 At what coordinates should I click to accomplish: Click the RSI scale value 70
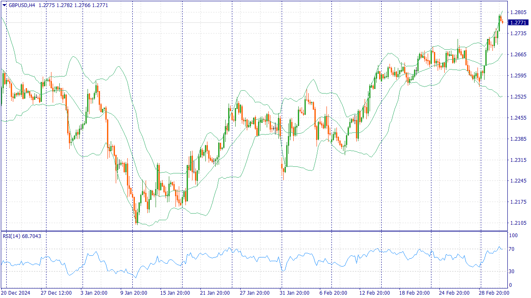coord(512,249)
